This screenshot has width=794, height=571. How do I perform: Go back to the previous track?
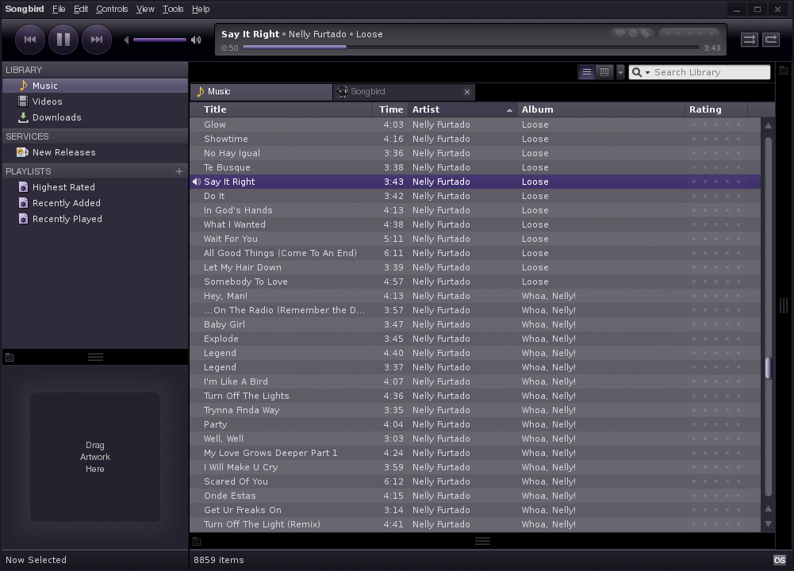pos(29,39)
